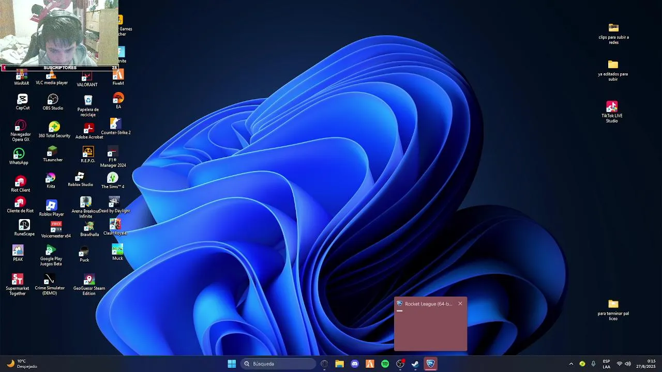Launch the Puck desktop shortcut
662x372 pixels.
[x=84, y=255]
